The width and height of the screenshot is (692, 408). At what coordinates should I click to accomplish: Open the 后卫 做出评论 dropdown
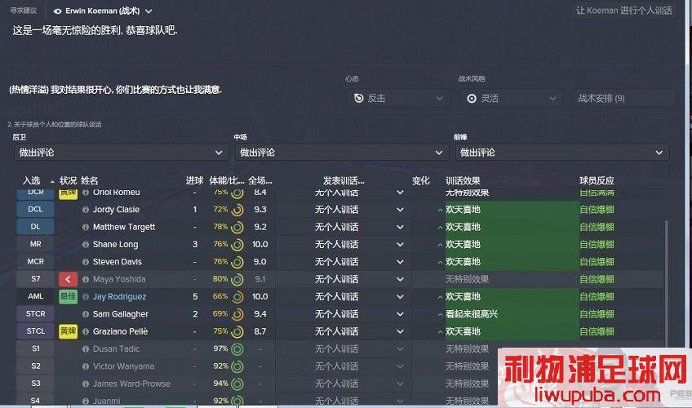(x=121, y=153)
